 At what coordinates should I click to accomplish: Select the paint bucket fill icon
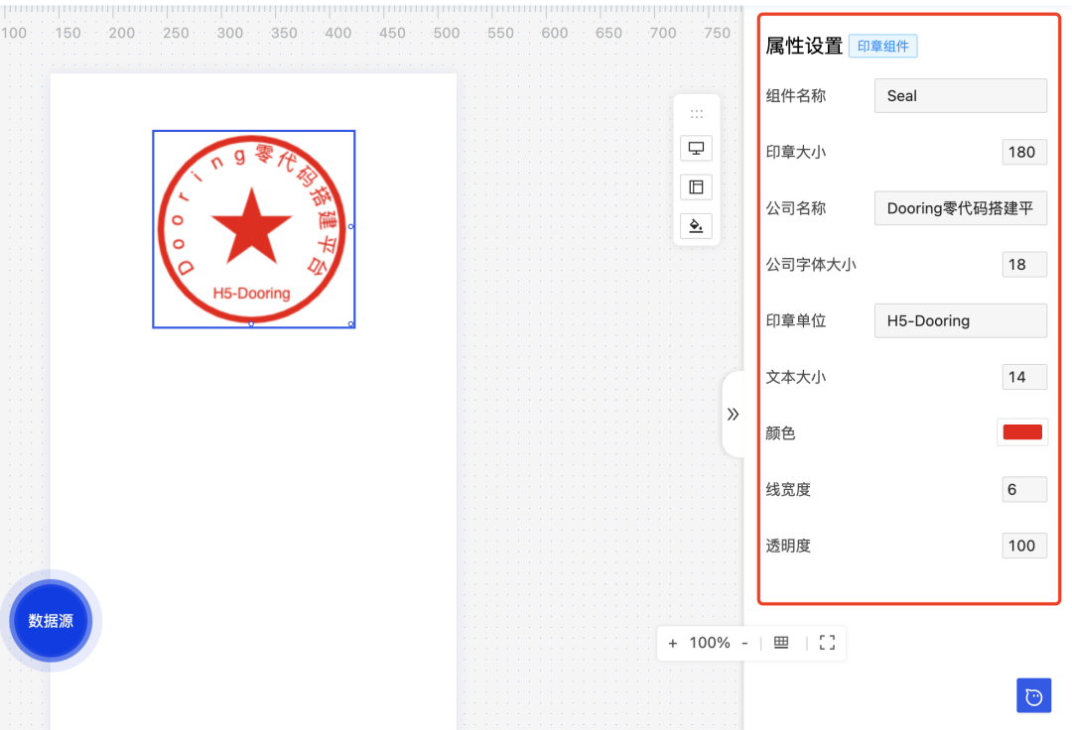coord(696,225)
